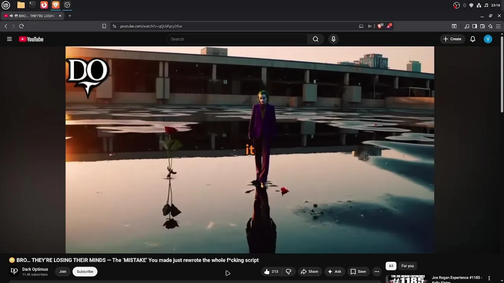Subscribe to Dark Optimus
This screenshot has width=504, height=283.
(x=85, y=272)
